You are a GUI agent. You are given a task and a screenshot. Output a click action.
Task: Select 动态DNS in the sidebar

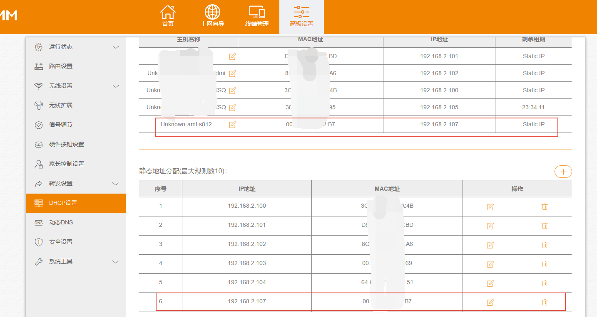pos(61,222)
